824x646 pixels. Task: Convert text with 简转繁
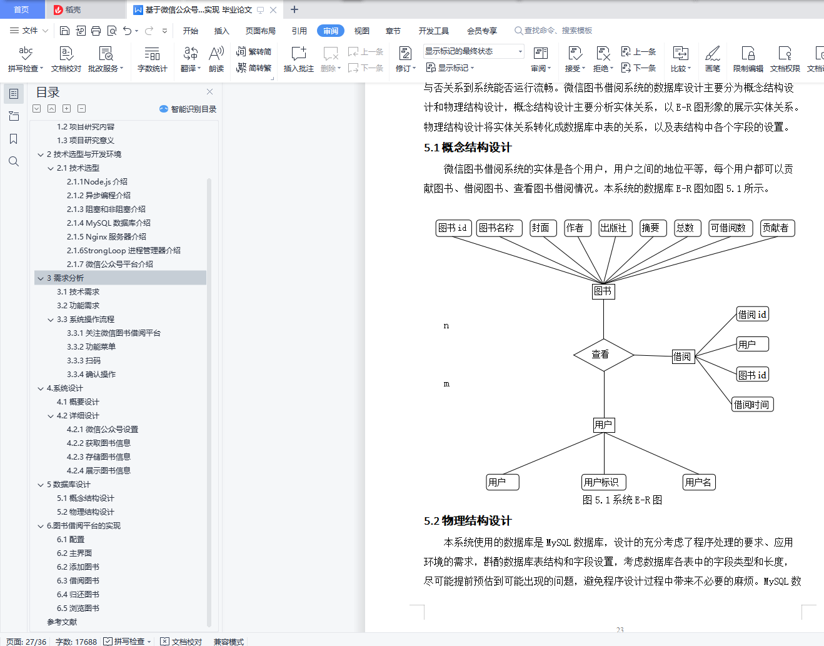pos(254,68)
